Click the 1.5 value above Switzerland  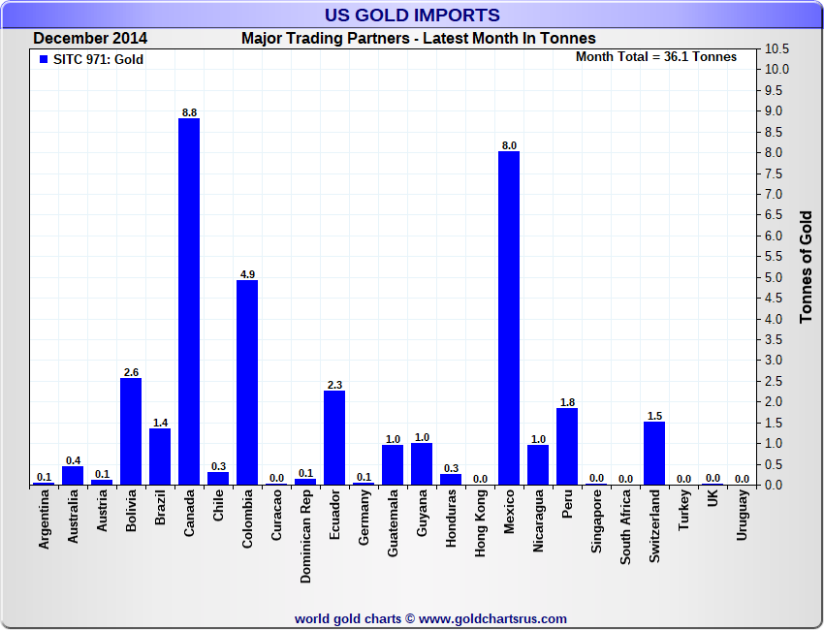tap(654, 416)
